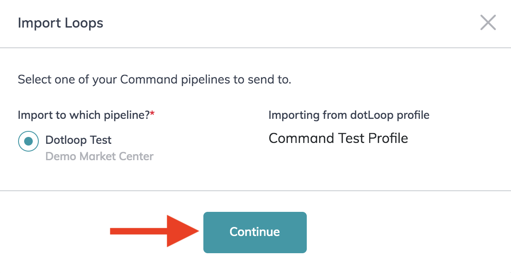Click the teal Continue action button

click(x=255, y=232)
